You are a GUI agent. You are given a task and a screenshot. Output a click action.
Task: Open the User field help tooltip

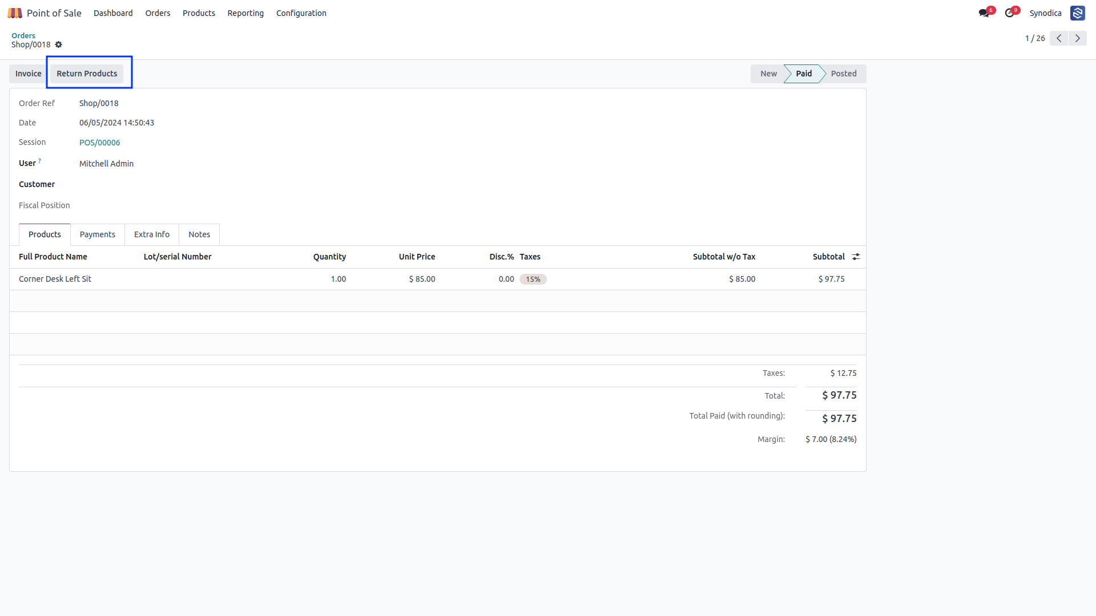[x=39, y=161]
